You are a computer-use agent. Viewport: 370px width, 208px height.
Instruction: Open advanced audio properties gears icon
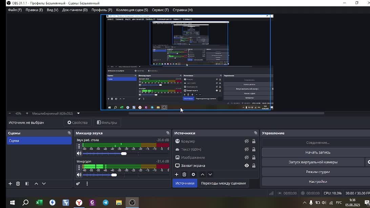[78, 184]
